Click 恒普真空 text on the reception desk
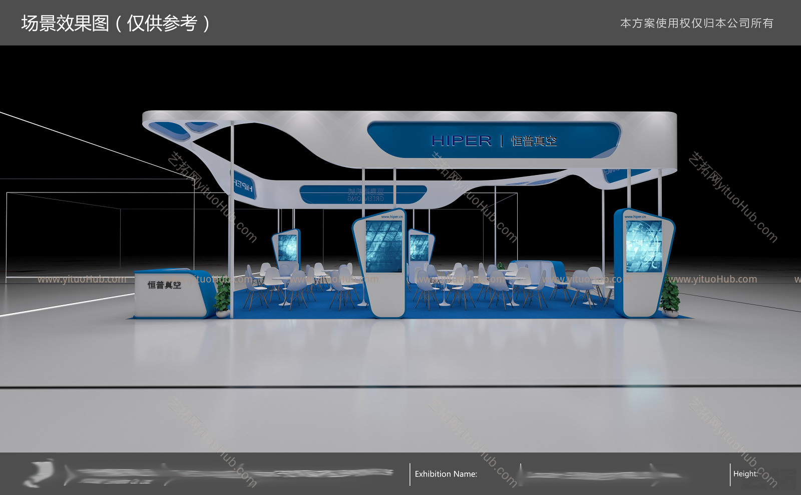The height and width of the screenshot is (495, 801). [164, 285]
